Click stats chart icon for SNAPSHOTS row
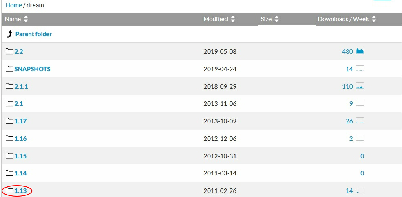This screenshot has height=197, width=402. pos(360,68)
